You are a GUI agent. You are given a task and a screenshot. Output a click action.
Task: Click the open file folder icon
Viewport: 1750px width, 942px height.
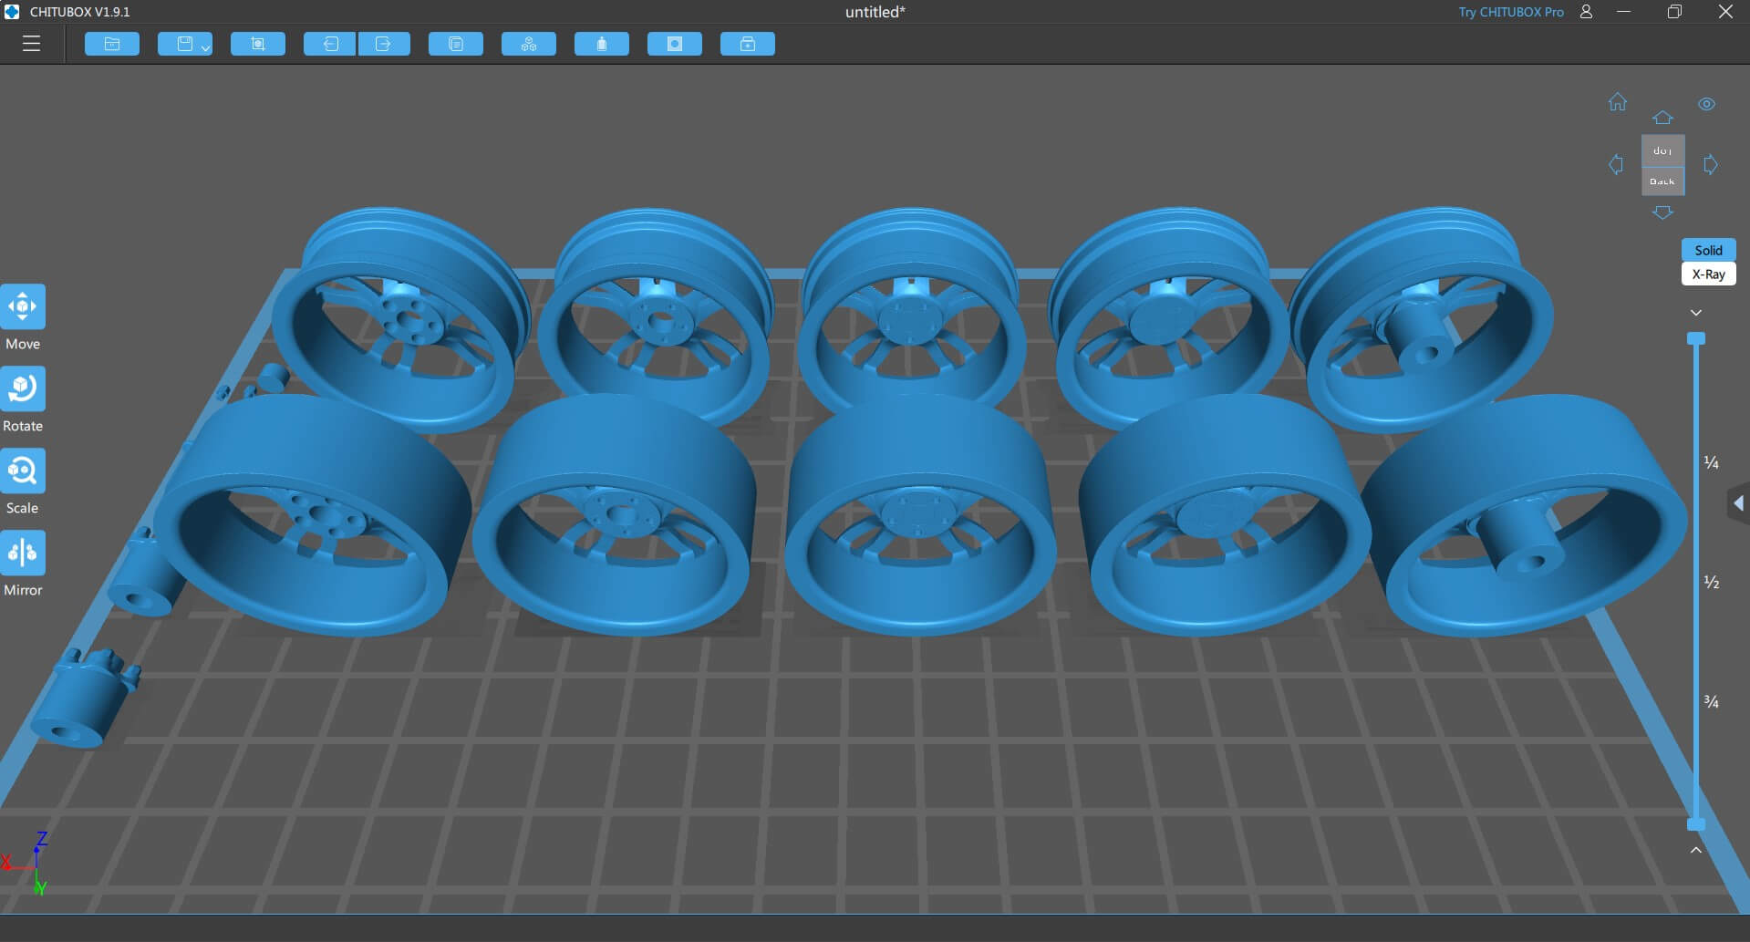coord(112,44)
